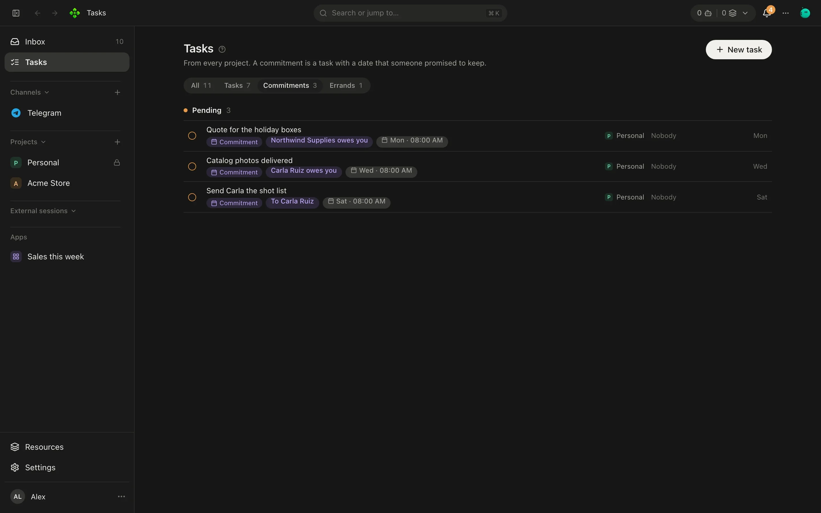Toggle the sidebar panel icon

tap(16, 13)
